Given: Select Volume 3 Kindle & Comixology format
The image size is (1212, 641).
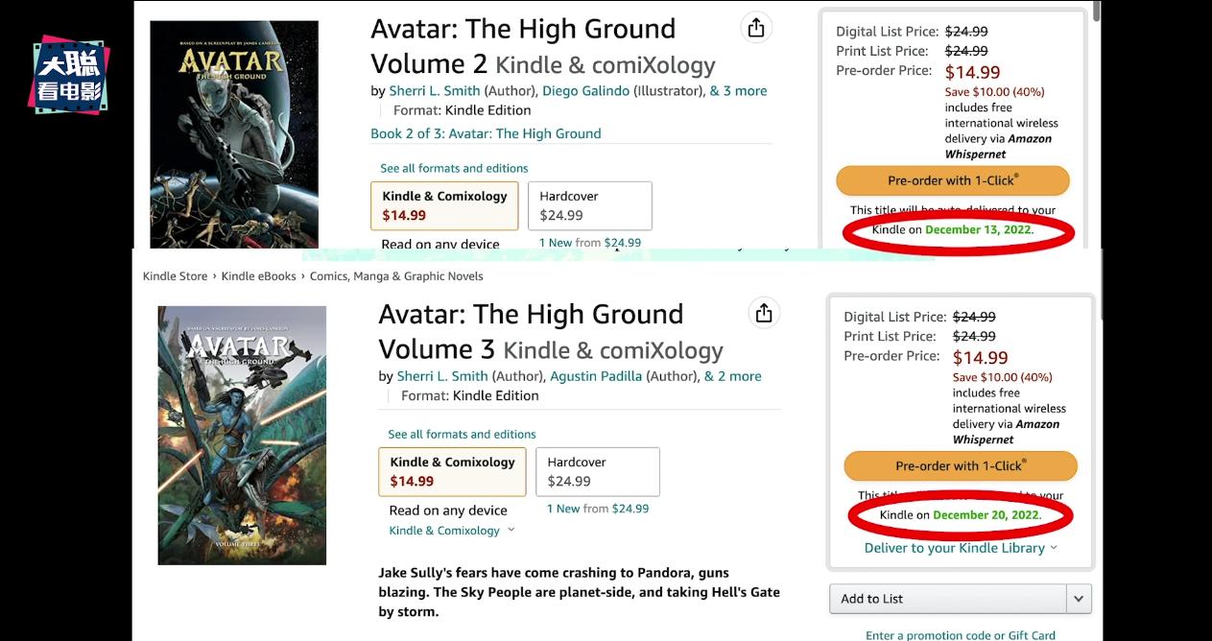Looking at the screenshot, I should click(452, 471).
